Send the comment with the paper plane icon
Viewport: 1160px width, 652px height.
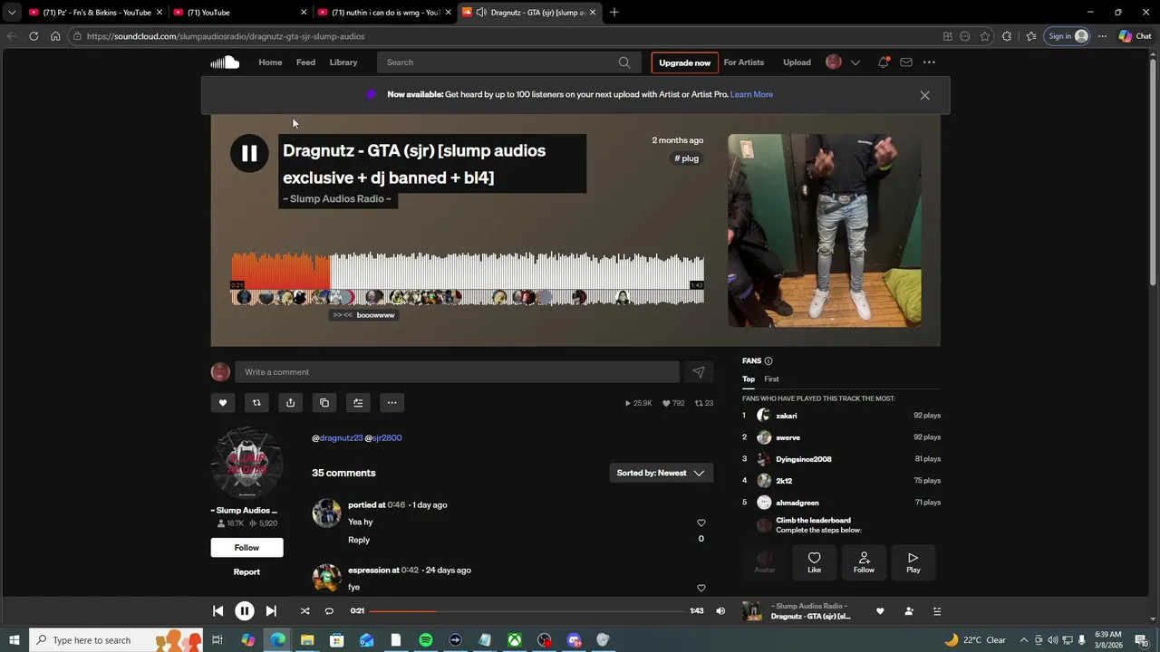point(699,372)
